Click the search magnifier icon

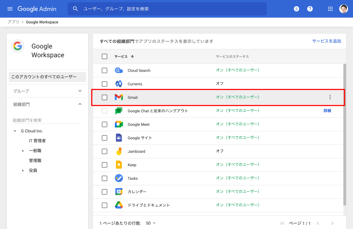point(76,9)
